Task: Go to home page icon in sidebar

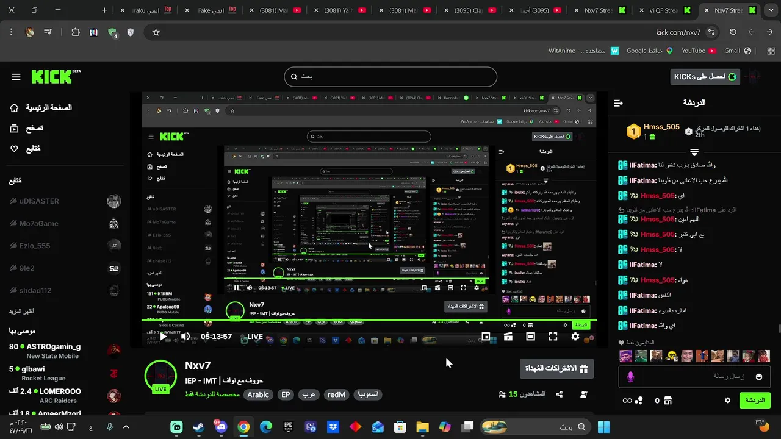Action: pyautogui.click(x=15, y=108)
